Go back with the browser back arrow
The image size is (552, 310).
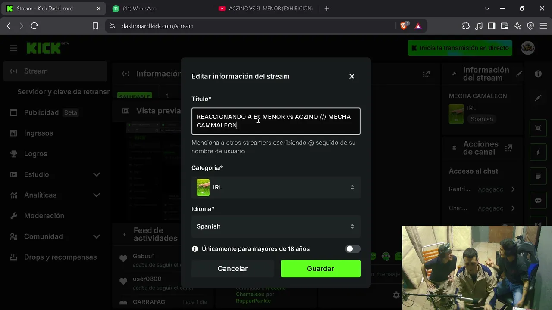pos(9,26)
